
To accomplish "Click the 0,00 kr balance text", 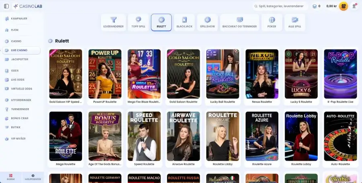I will [x=331, y=6].
